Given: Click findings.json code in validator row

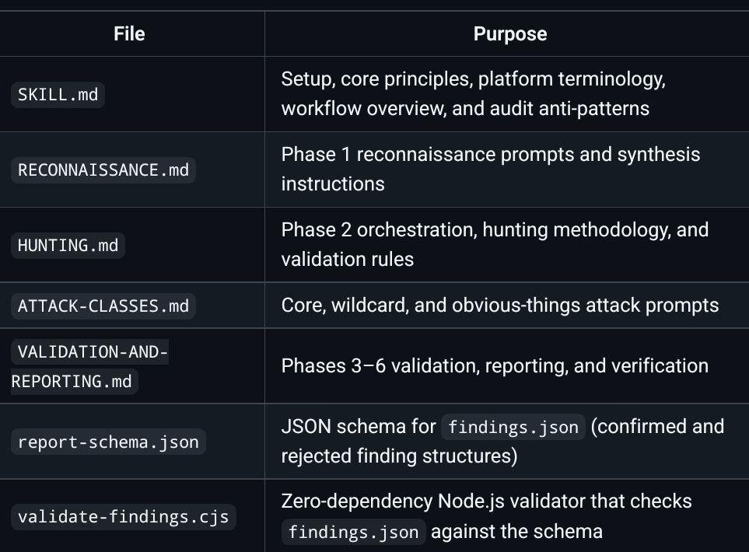Looking at the screenshot, I should coord(353,532).
